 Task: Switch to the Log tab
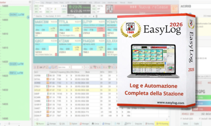pyautogui.click(x=43, y=2)
